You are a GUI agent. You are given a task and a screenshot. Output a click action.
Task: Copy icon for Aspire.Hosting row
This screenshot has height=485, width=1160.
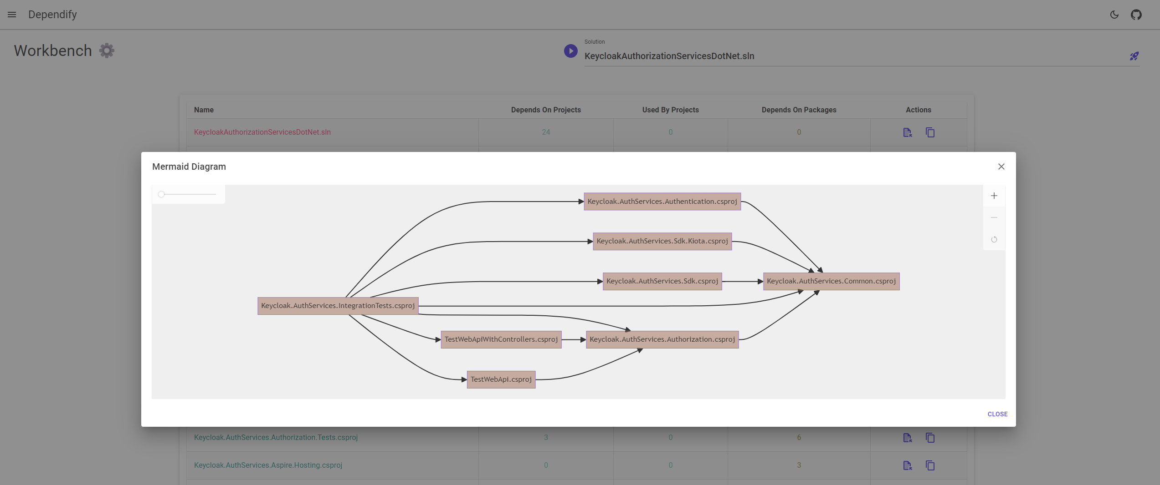[x=930, y=465]
